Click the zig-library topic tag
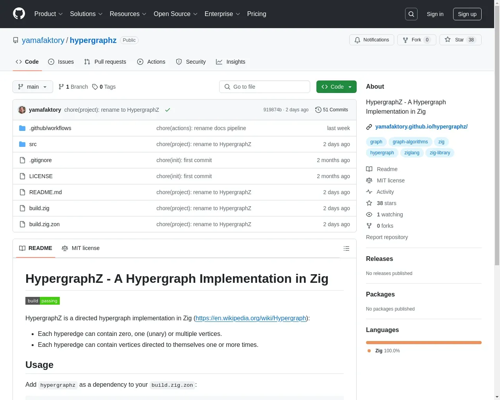 pyautogui.click(x=440, y=153)
